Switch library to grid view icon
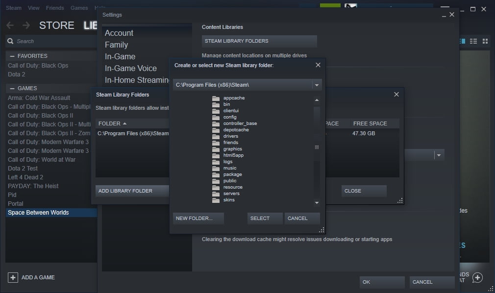The width and height of the screenshot is (495, 293). coord(485,41)
